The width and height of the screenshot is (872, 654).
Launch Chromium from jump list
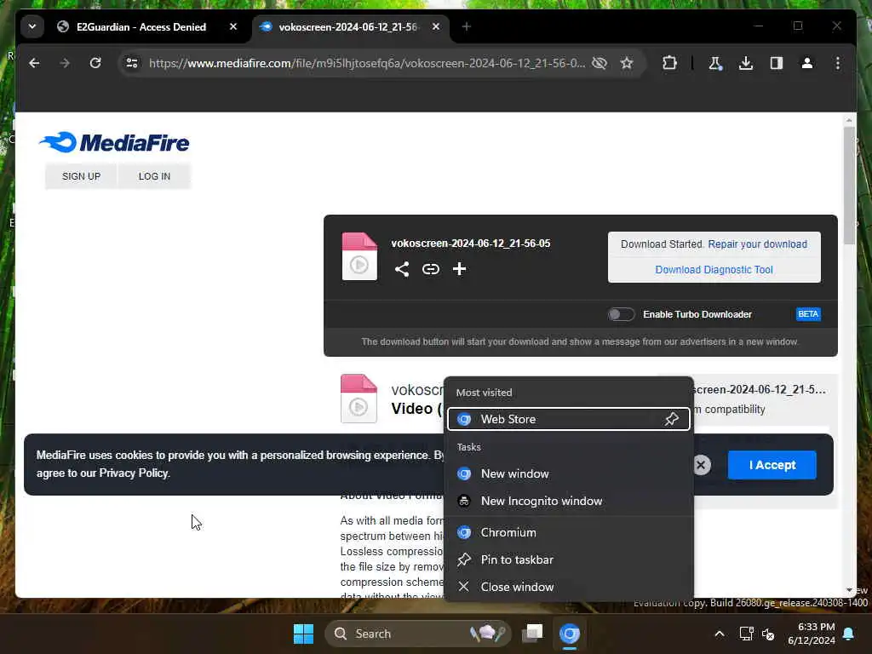tap(568, 533)
